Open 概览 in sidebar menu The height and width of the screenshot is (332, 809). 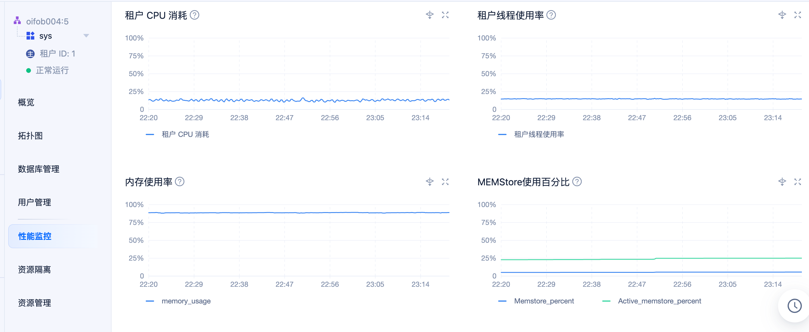tap(26, 102)
